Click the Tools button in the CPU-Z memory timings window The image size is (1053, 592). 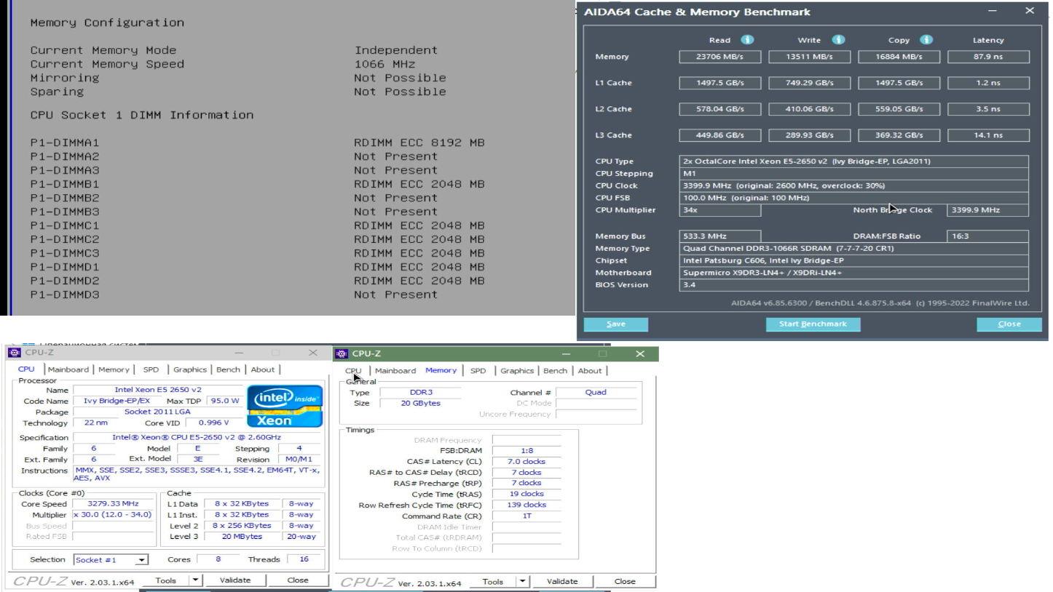click(492, 581)
